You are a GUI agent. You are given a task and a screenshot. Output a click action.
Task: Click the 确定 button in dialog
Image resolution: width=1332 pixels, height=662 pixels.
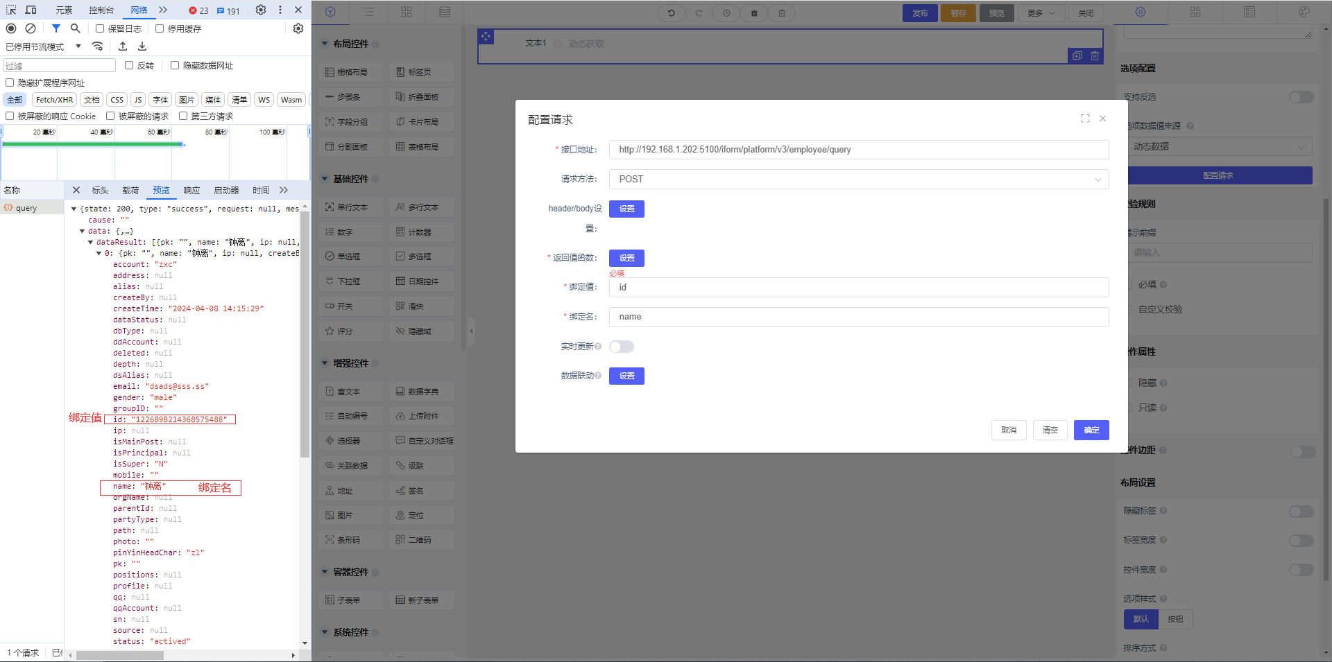(x=1091, y=430)
